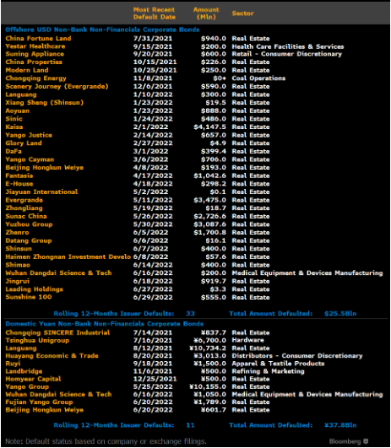This screenshot has height=448, width=391.
Task: Click the Offshore USD Non-Bank Non-Financials Corporate Bonds heading
Action: pyautogui.click(x=102, y=30)
